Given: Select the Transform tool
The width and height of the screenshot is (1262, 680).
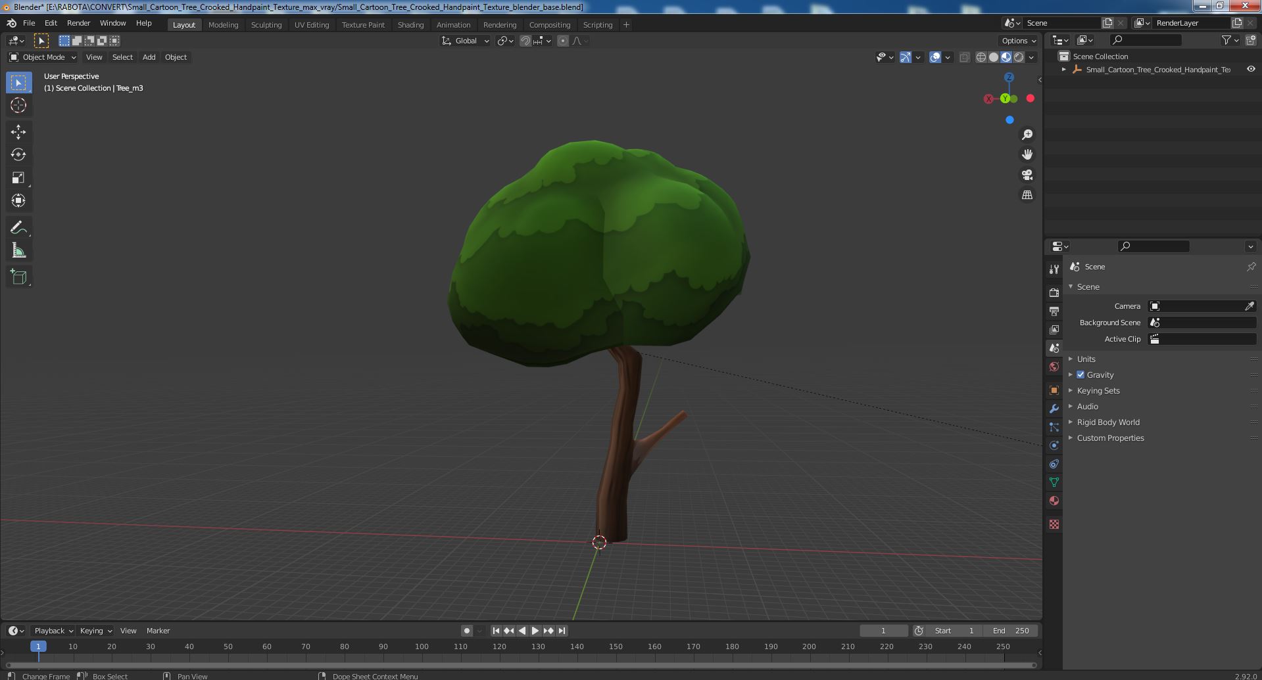Looking at the screenshot, I should [18, 201].
